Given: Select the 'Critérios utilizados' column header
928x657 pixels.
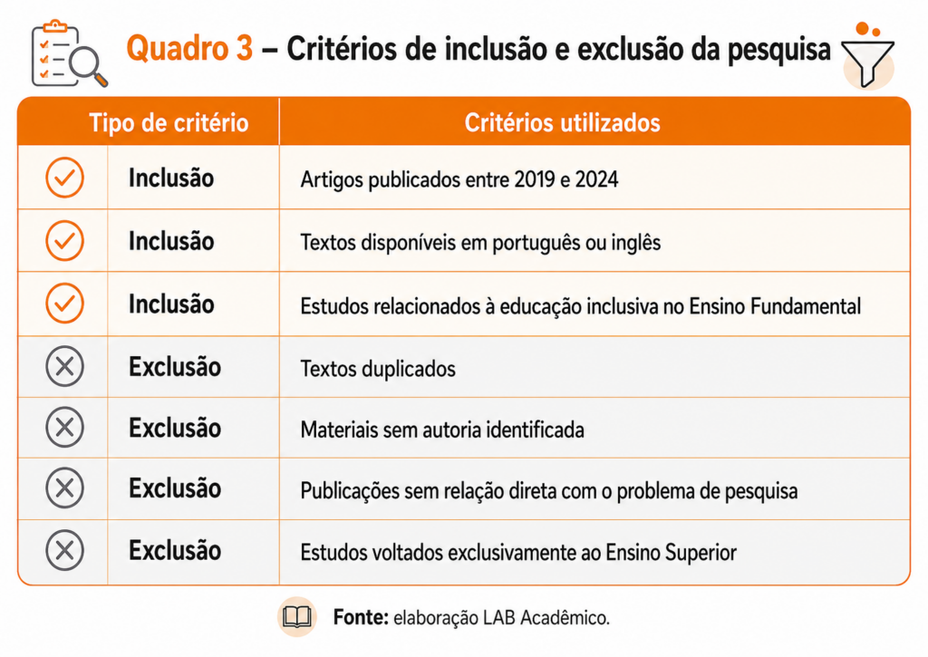Looking at the screenshot, I should click(562, 122).
